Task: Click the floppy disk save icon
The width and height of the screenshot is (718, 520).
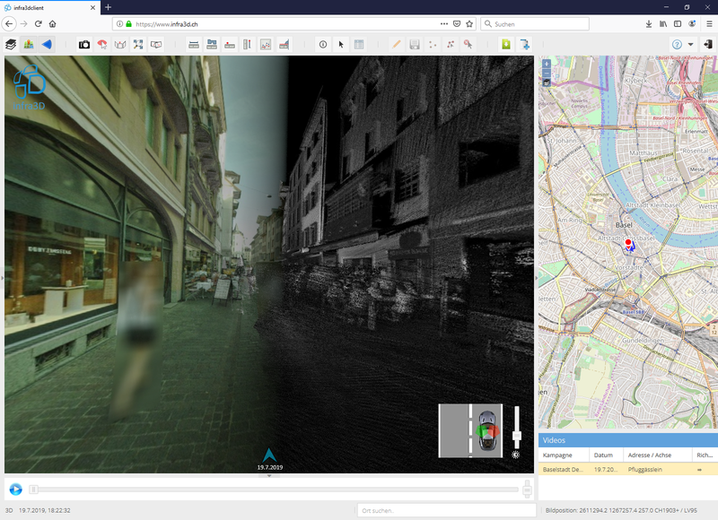Action: 415,44
